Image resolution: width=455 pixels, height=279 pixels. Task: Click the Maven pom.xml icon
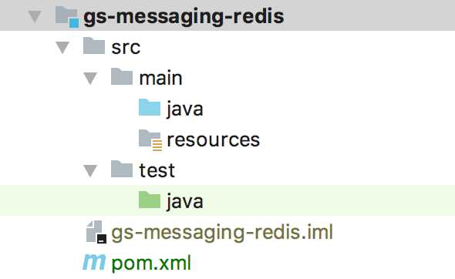[94, 263]
